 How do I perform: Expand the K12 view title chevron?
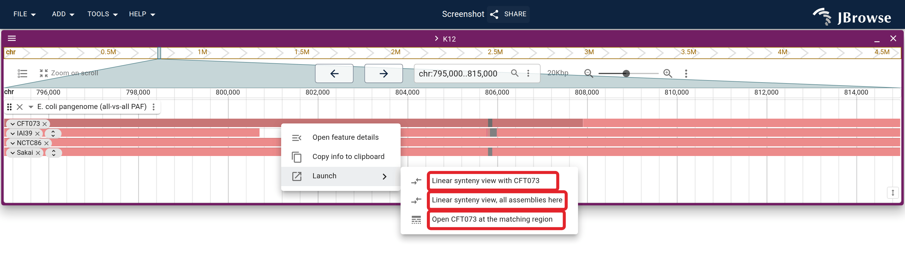[x=436, y=39]
